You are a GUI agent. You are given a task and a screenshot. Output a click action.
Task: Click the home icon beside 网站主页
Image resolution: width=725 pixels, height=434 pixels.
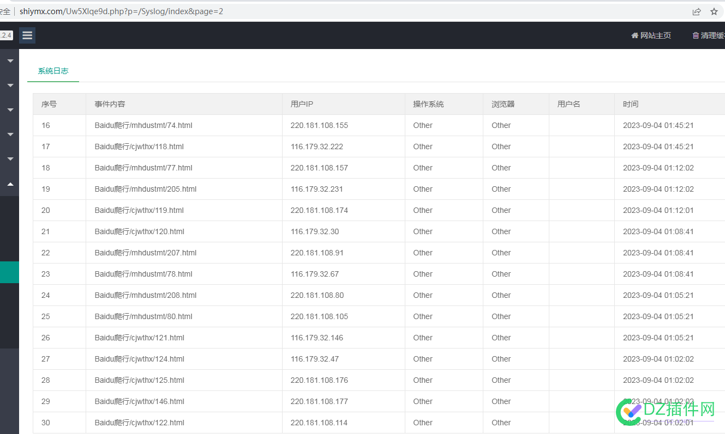[635, 35]
